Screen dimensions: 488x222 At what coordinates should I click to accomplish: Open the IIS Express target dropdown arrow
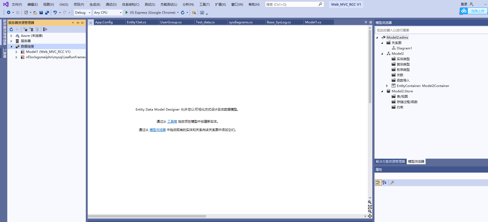click(x=178, y=13)
